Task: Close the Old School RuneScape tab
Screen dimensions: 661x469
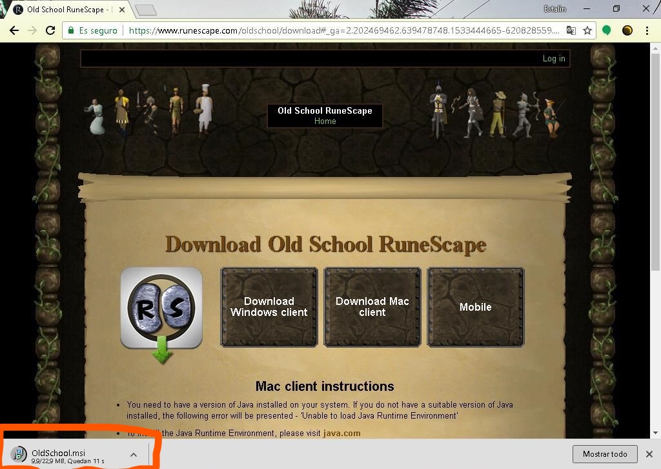Action: (122, 9)
